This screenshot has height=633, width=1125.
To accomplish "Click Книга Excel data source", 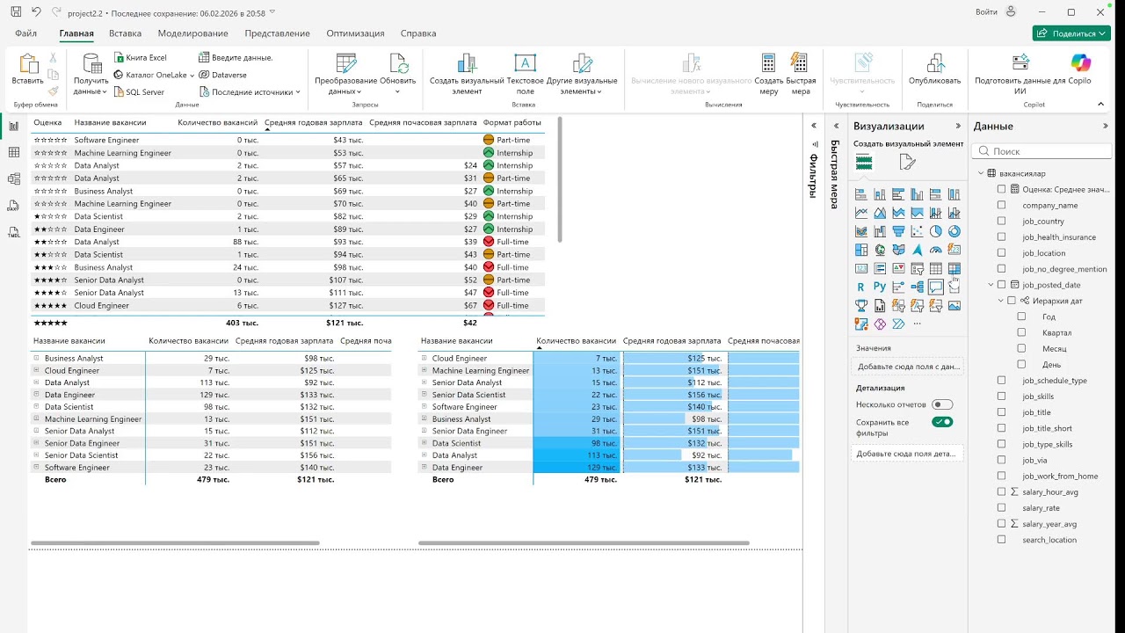I will 140,57.
